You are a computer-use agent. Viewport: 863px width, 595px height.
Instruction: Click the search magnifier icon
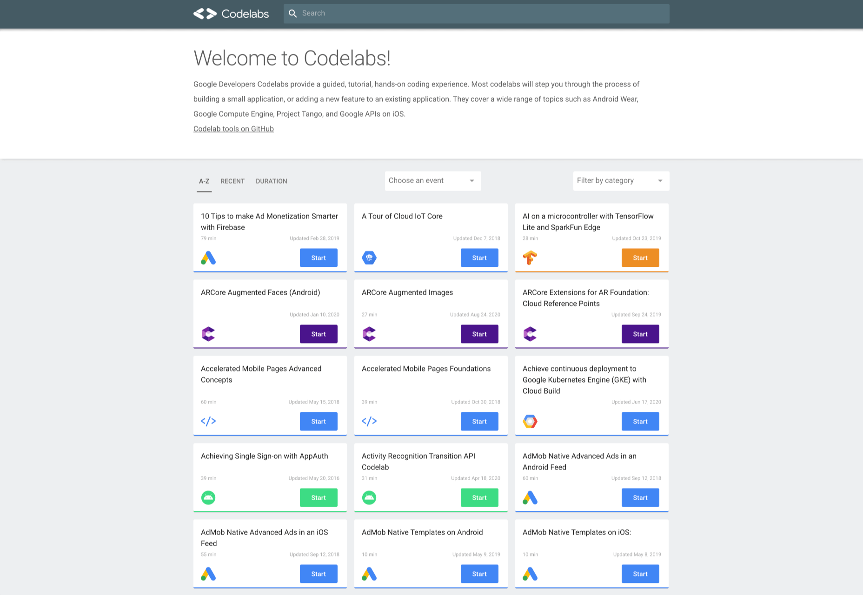[292, 13]
